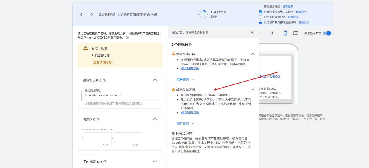Click the previous step back arrow
This screenshot has width=369, height=168.
[x=81, y=15]
